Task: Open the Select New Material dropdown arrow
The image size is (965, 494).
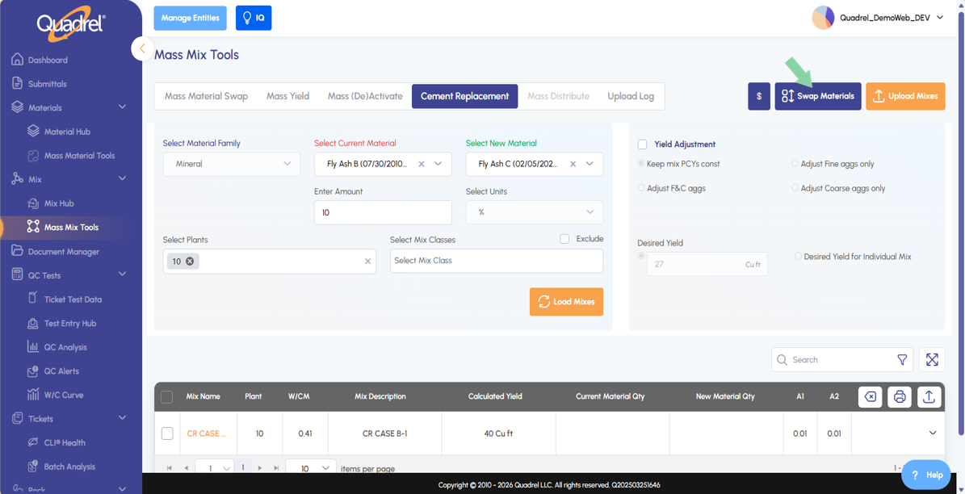Action: (x=589, y=164)
